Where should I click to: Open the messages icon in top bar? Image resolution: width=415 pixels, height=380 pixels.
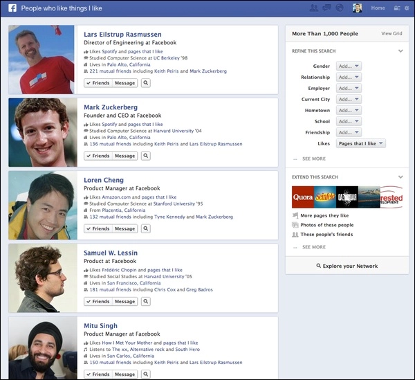tap(326, 8)
